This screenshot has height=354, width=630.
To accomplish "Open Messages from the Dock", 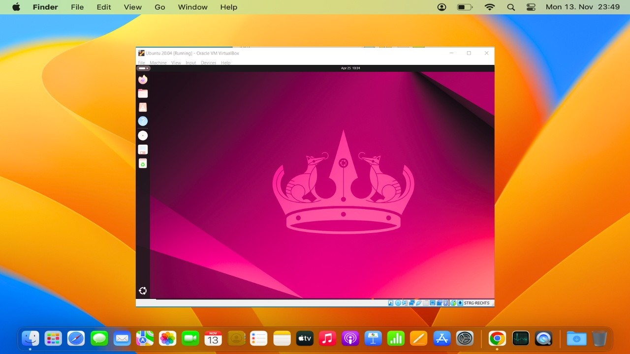I will pyautogui.click(x=99, y=338).
